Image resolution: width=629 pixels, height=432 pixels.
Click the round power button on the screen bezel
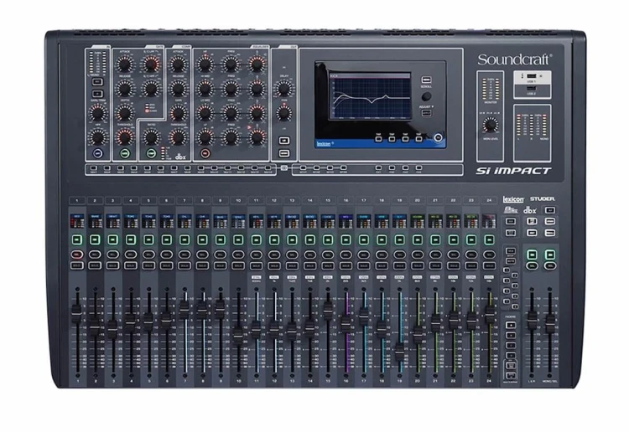pos(438,138)
